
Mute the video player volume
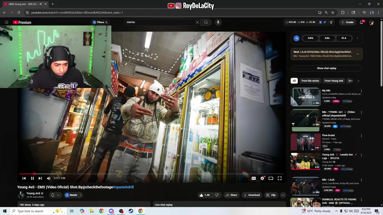(x=48, y=178)
